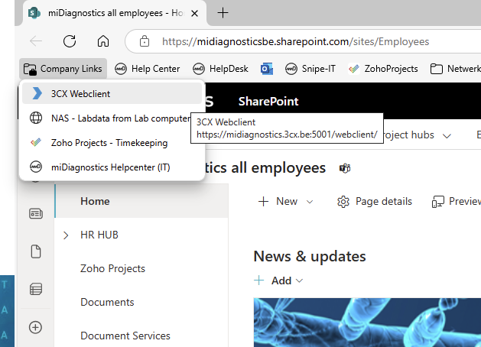Open the news image thumbnail
Viewport: 481px width, 347px height.
(367, 323)
